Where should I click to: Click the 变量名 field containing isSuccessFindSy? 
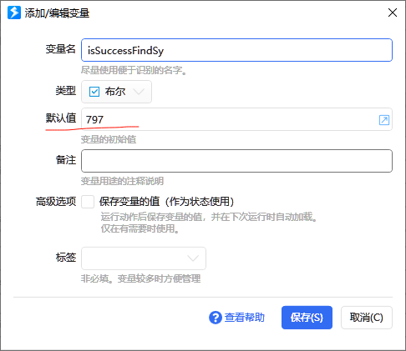click(x=236, y=50)
